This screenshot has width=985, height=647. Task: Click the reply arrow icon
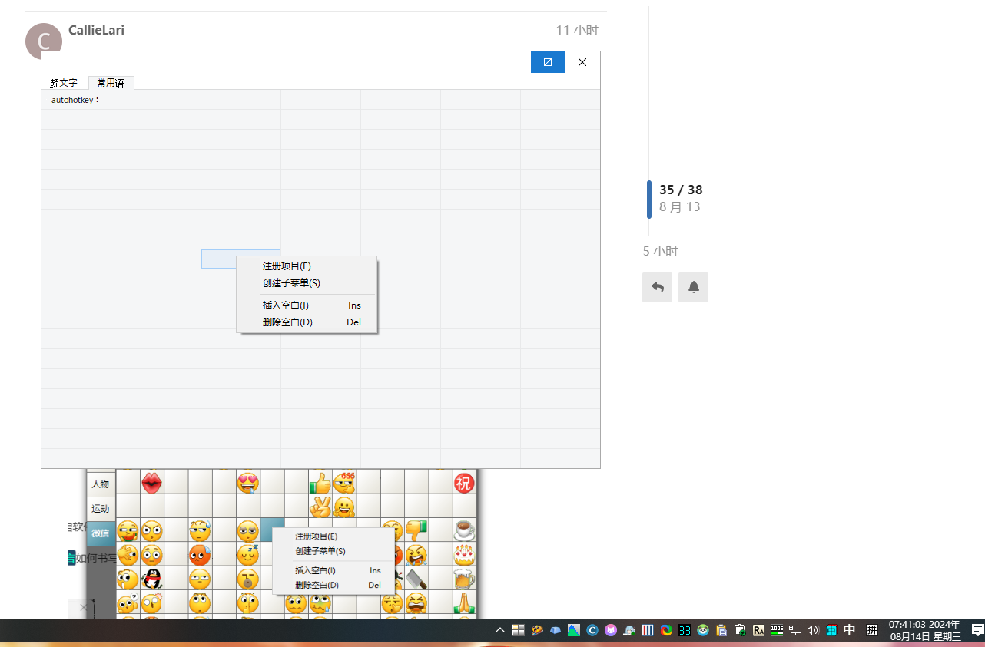657,287
